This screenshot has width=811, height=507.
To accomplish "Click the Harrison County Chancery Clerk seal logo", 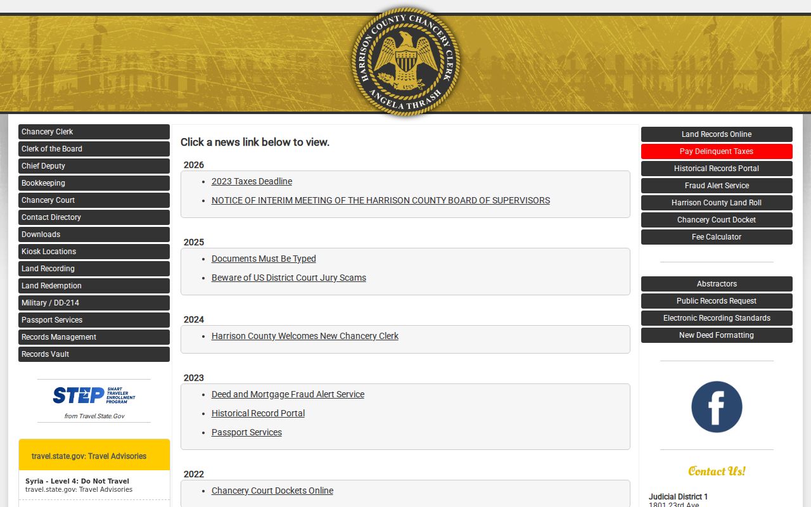I will pyautogui.click(x=405, y=61).
